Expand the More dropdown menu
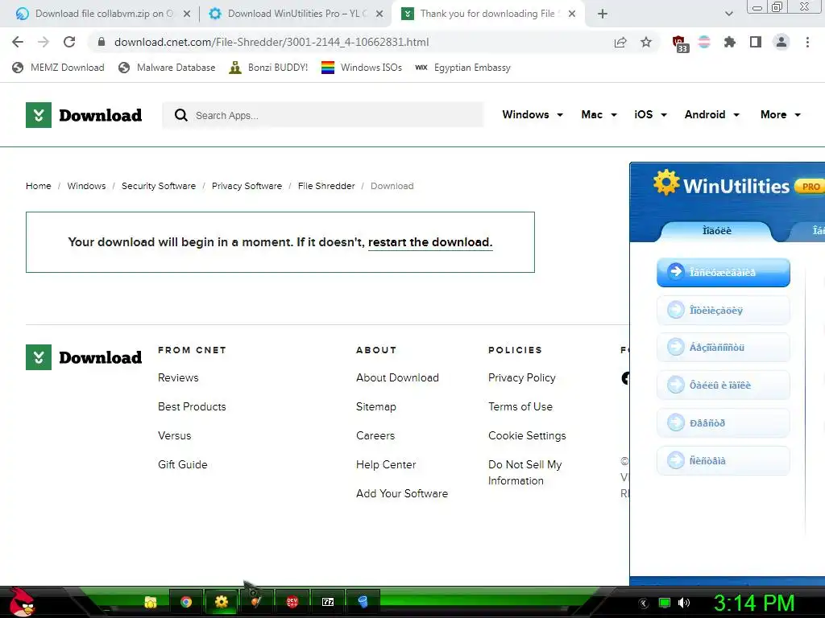825x618 pixels. click(781, 114)
